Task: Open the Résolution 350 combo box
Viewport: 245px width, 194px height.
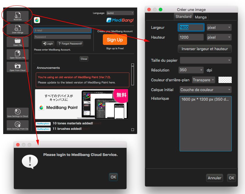Action: pos(191,70)
